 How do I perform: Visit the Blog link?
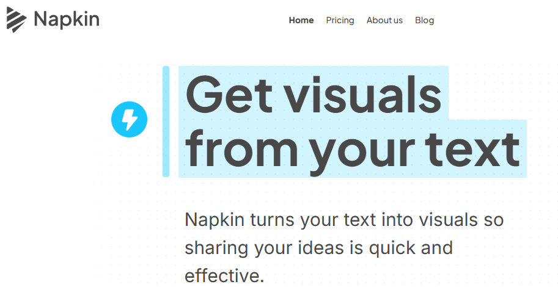[x=424, y=20]
